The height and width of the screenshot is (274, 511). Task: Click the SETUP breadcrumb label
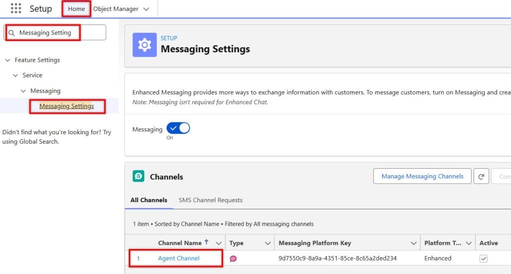(x=169, y=38)
